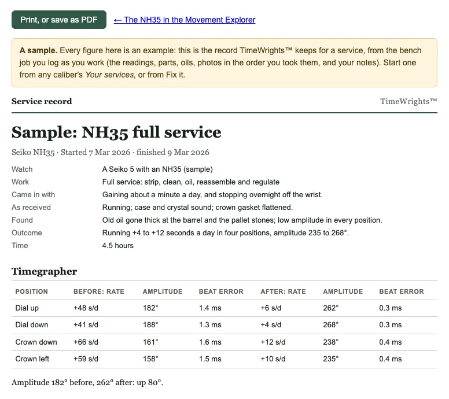Click the '188°' amplitude cell
Viewport: 449px width, 399px height.
click(150, 325)
